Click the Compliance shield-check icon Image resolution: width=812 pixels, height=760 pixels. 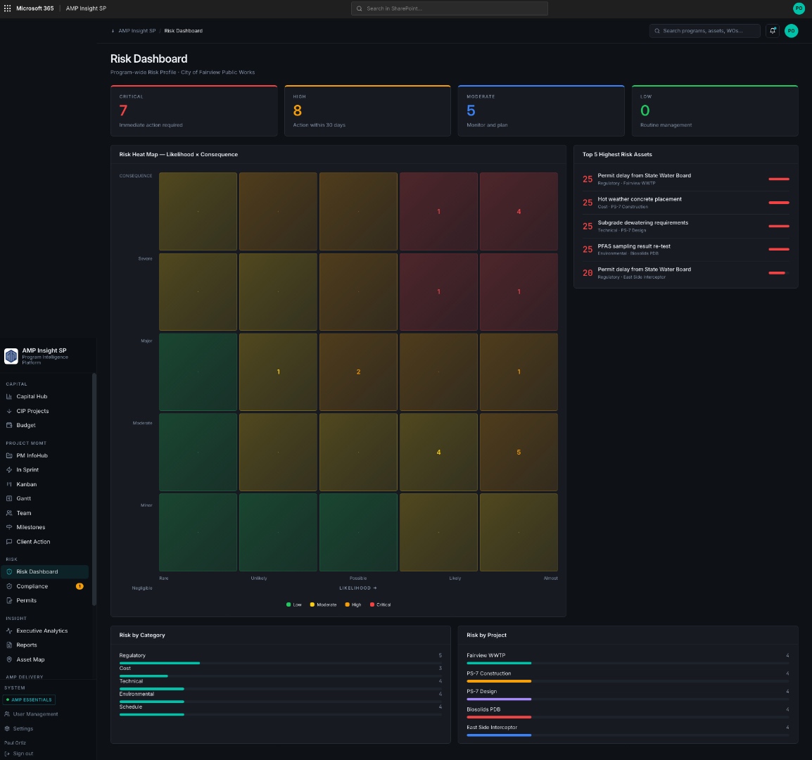pos(9,586)
